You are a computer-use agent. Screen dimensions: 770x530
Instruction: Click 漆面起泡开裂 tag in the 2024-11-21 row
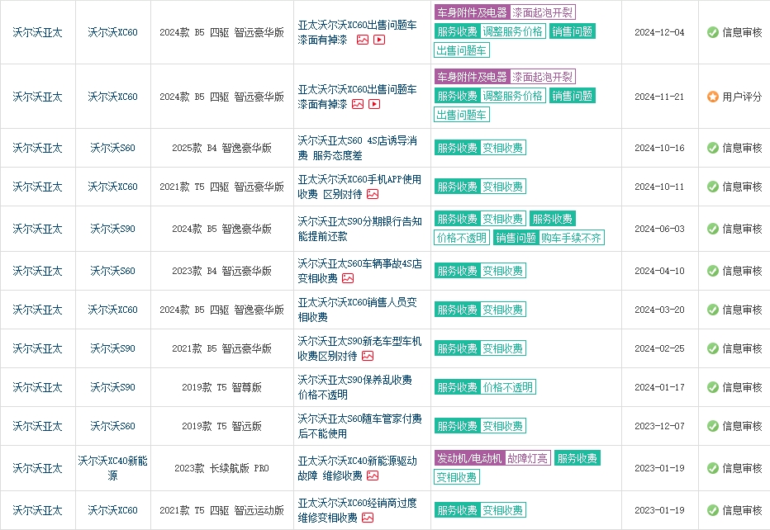coord(542,77)
